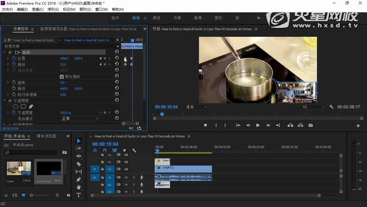This screenshot has width=367, height=207.
Task: Switch to the 媒体浏览器 tab
Action: point(46,136)
